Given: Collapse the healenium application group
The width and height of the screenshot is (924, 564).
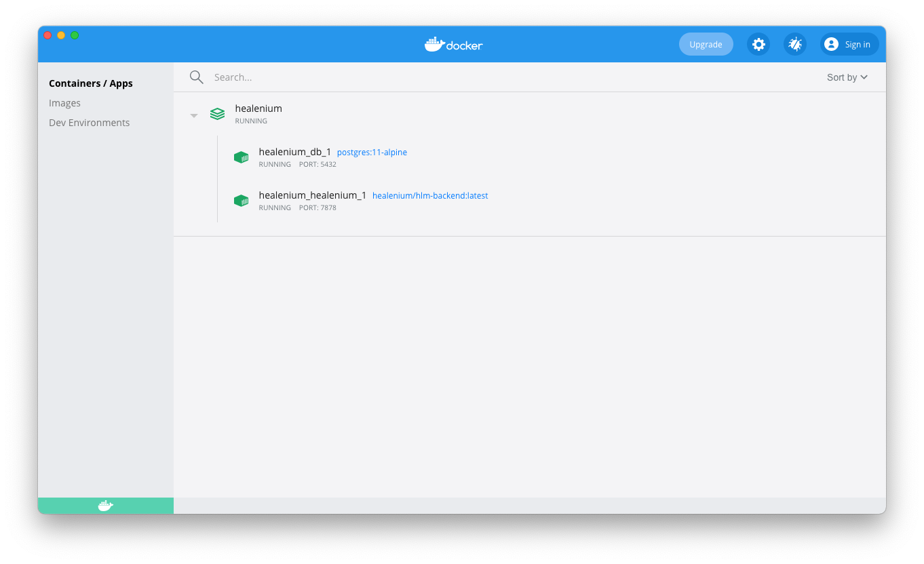Looking at the screenshot, I should (194, 115).
